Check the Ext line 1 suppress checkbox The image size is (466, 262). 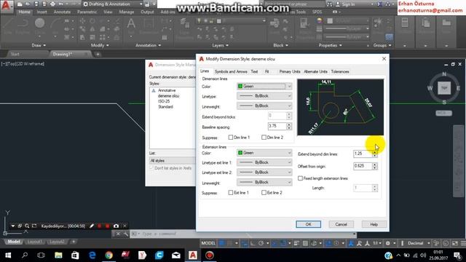[231, 192]
